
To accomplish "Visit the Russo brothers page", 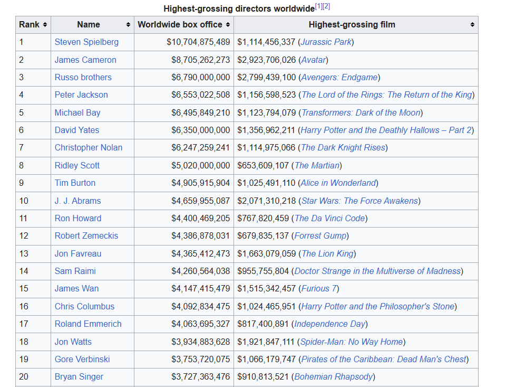I will coord(83,77).
